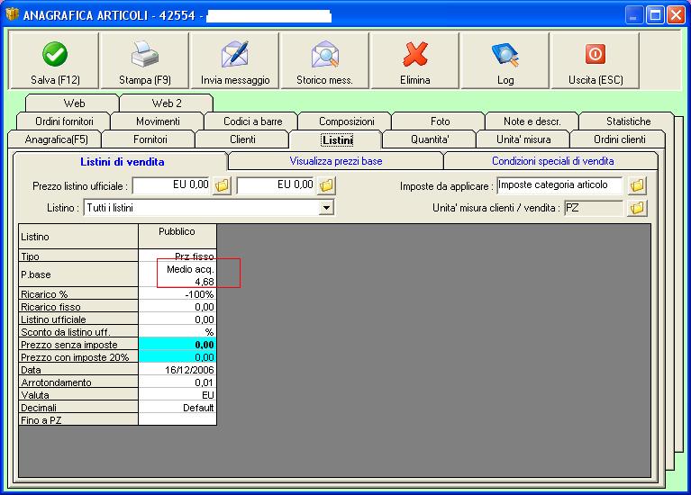This screenshot has height=495, width=691.
Task: Open the Log magnifier icon
Action: pos(505,54)
